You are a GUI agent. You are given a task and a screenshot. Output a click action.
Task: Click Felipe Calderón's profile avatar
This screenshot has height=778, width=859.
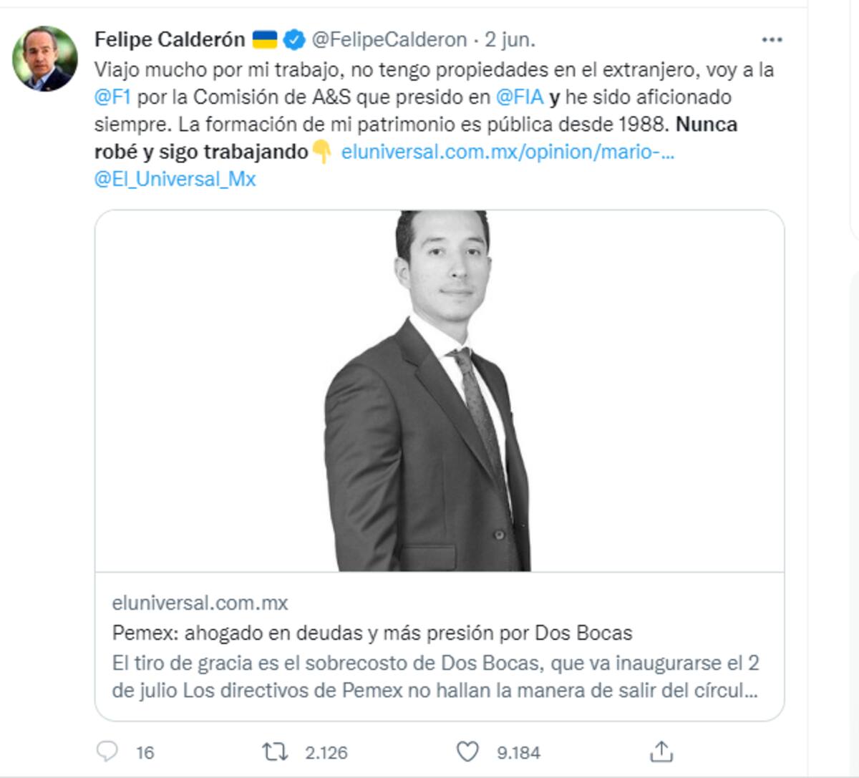[44, 59]
